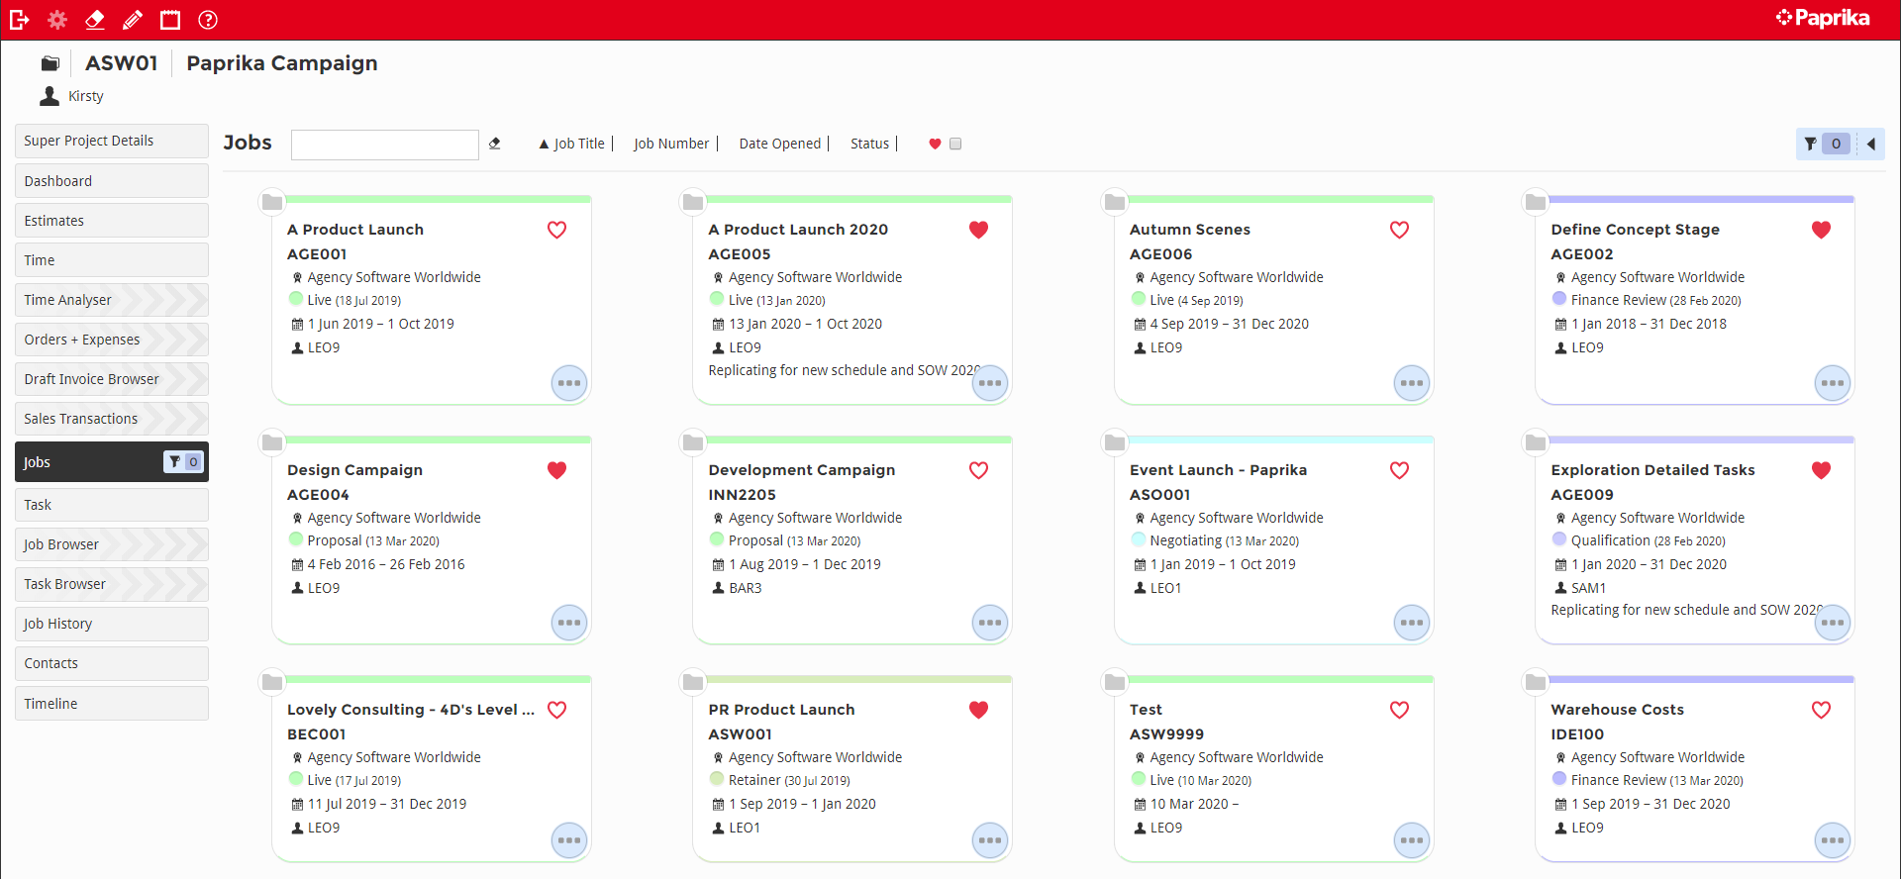1901x879 pixels.
Task: Toggle heart on Warehouse Costs job
Action: pyautogui.click(x=1821, y=710)
